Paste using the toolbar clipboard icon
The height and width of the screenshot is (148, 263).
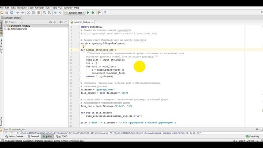(x=38, y=13)
